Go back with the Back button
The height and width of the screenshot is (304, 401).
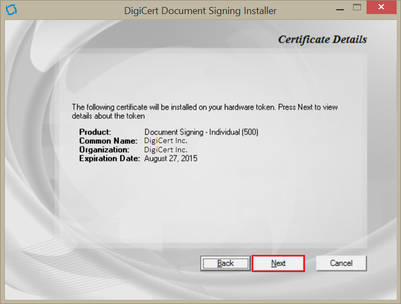225,264
